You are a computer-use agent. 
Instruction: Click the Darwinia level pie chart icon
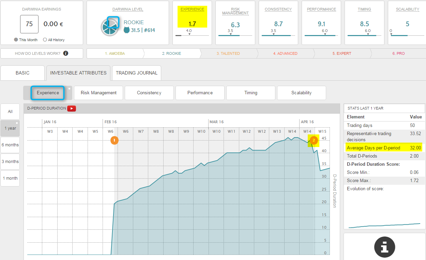click(109, 27)
